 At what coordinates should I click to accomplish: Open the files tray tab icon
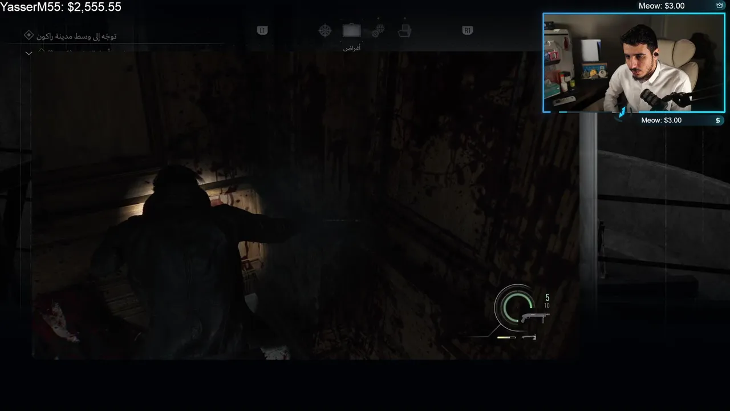click(404, 31)
